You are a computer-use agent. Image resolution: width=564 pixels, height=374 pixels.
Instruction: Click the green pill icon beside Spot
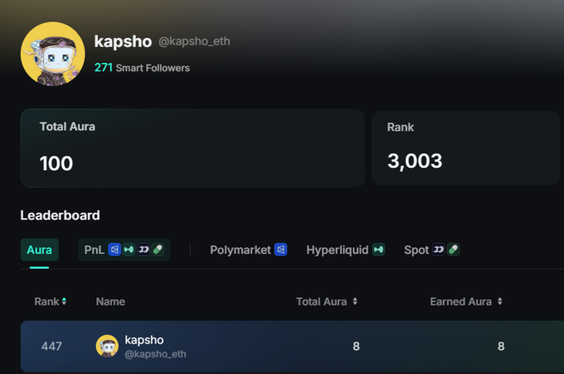pyautogui.click(x=453, y=249)
